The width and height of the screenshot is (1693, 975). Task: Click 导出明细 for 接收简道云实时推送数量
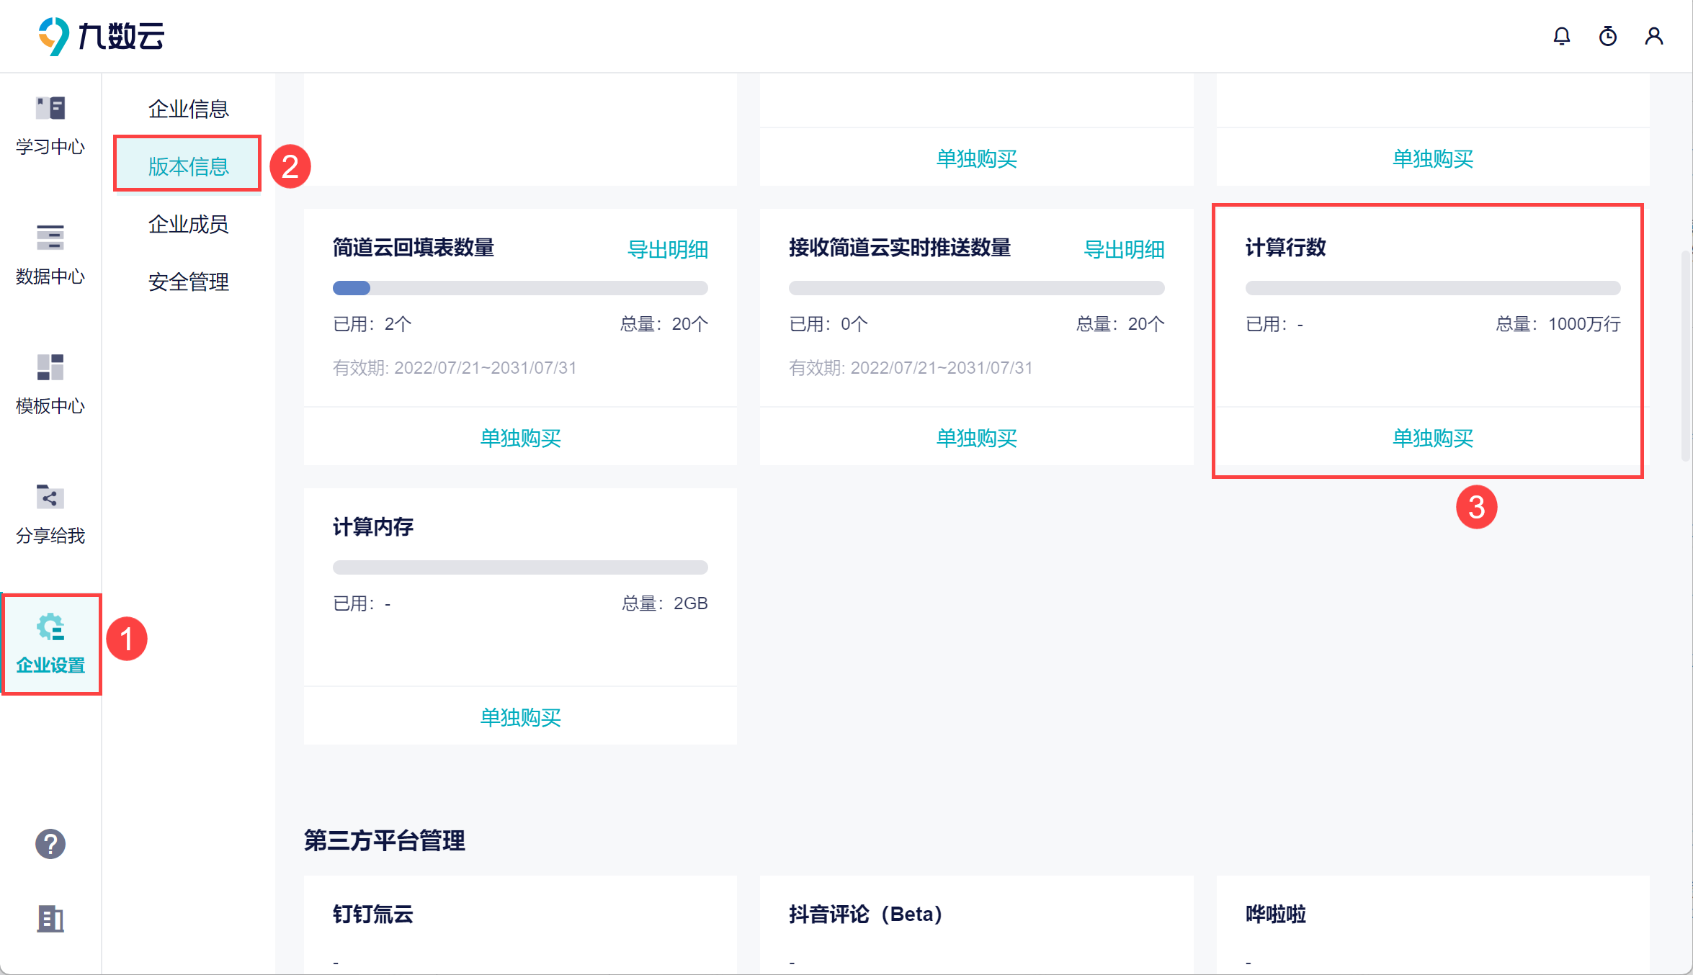tap(1123, 249)
